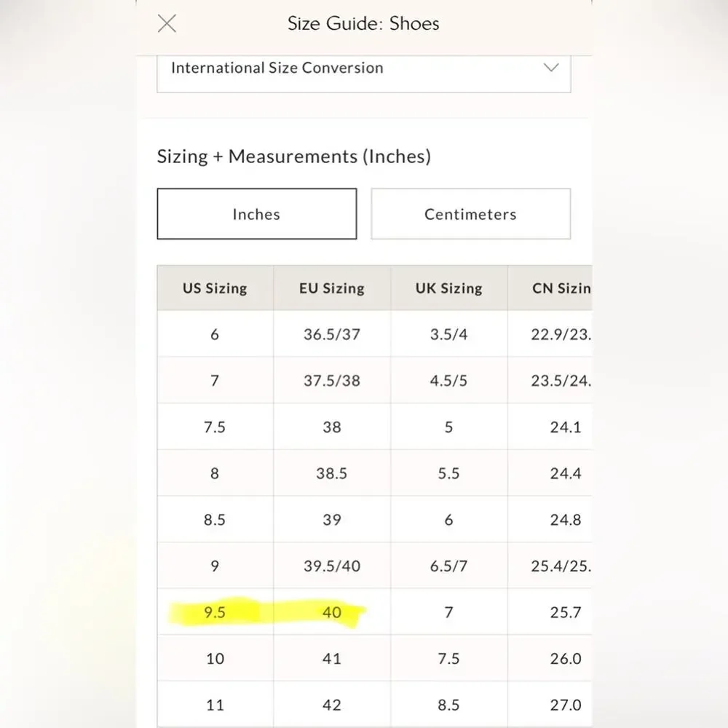
Task: Click the EU Sizing column header
Action: point(332,288)
